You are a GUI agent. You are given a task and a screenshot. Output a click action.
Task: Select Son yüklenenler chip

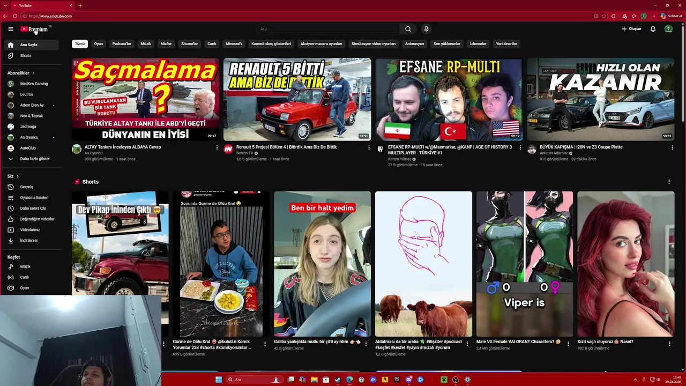coord(447,44)
